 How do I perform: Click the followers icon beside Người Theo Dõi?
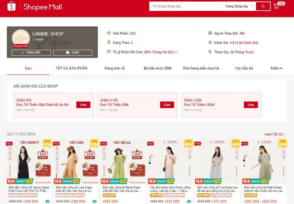tap(210, 33)
